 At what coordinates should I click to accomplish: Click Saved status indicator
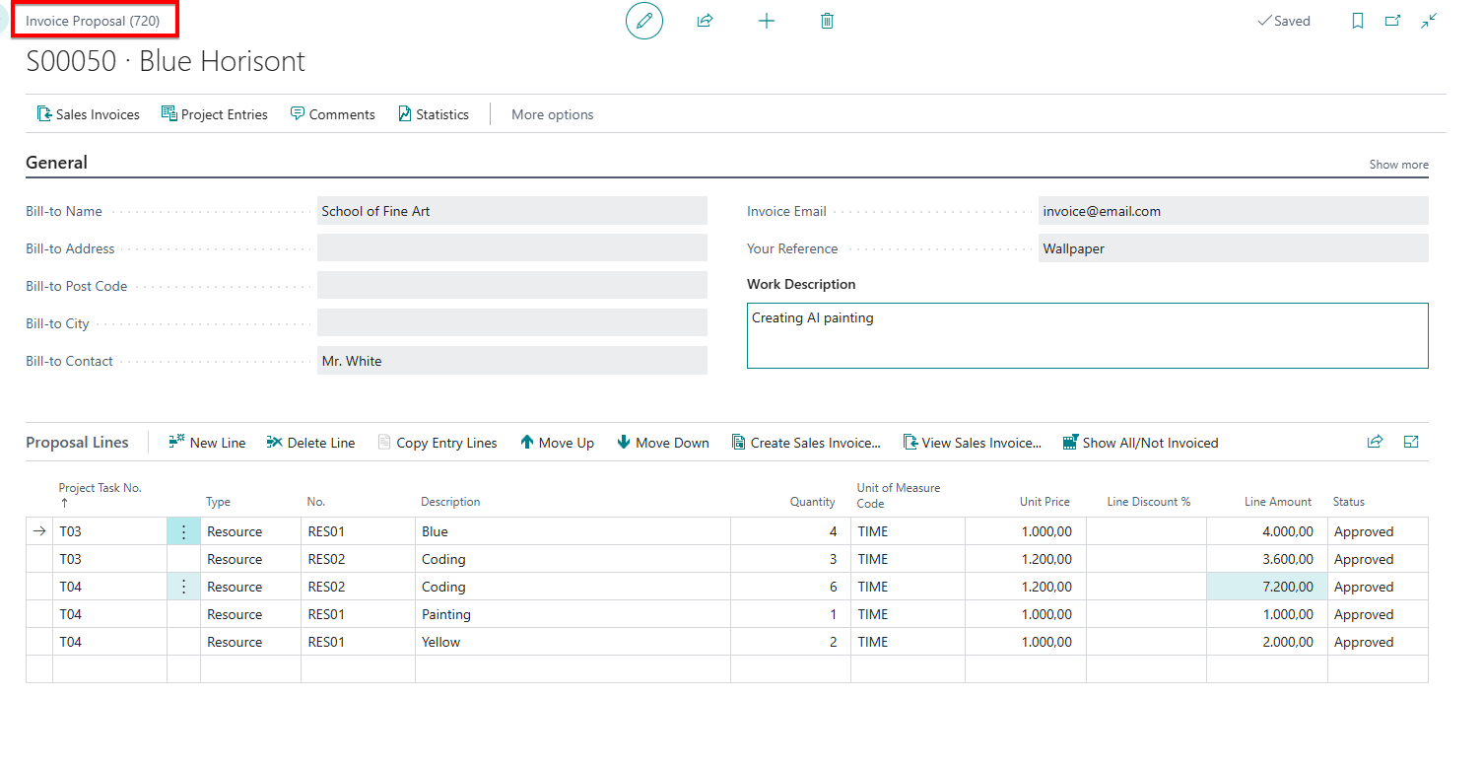1284,21
